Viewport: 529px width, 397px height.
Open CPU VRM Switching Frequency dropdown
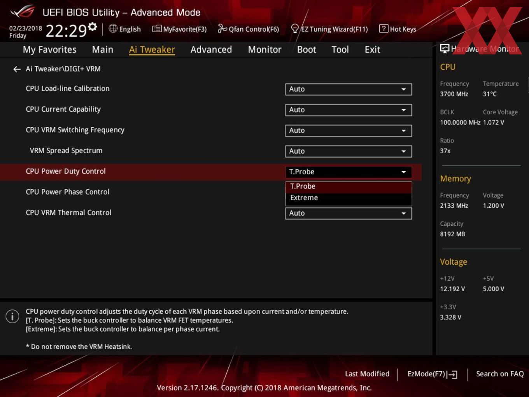pyautogui.click(x=349, y=130)
